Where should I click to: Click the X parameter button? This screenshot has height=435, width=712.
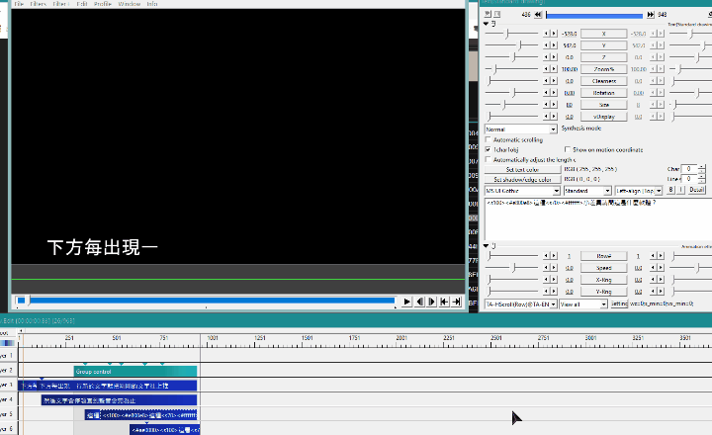(604, 34)
